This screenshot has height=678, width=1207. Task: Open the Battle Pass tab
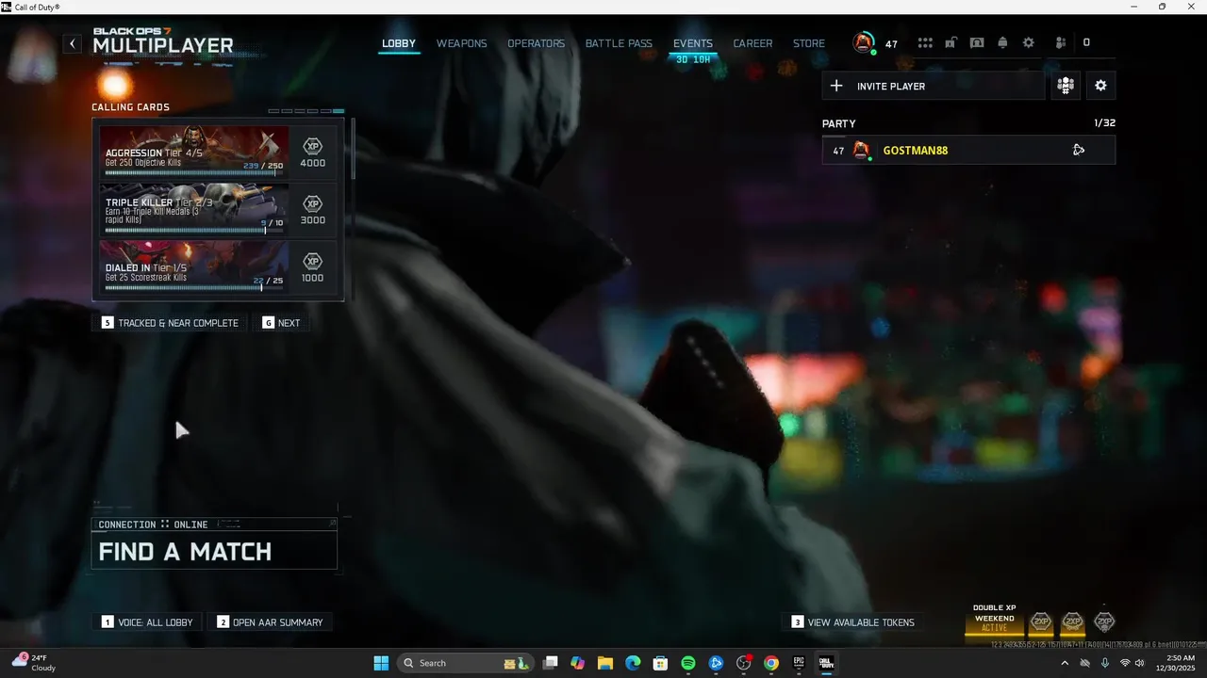point(619,43)
